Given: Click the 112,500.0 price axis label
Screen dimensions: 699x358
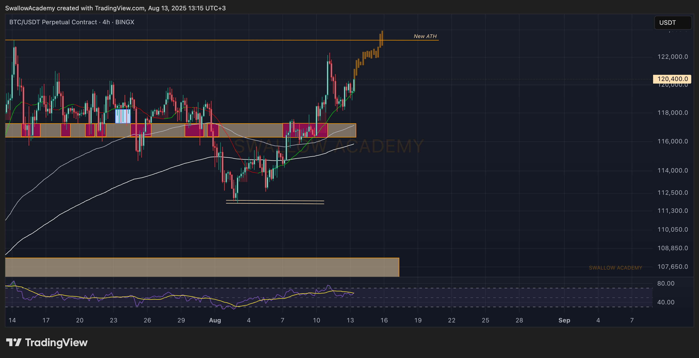Looking at the screenshot, I should (672, 193).
